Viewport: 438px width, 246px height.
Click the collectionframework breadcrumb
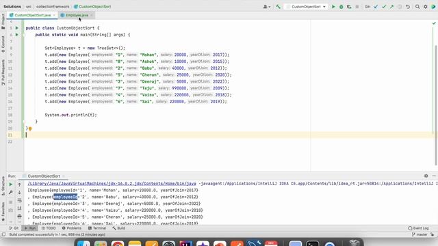click(53, 6)
